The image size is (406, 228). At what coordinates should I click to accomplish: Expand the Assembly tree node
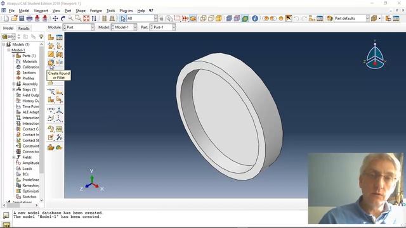tap(14, 84)
